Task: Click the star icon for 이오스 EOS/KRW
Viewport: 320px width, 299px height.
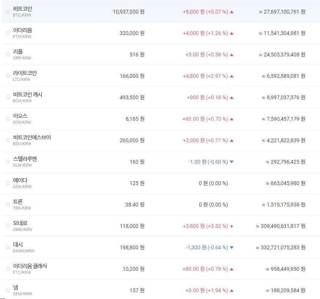Action: pos(8,118)
